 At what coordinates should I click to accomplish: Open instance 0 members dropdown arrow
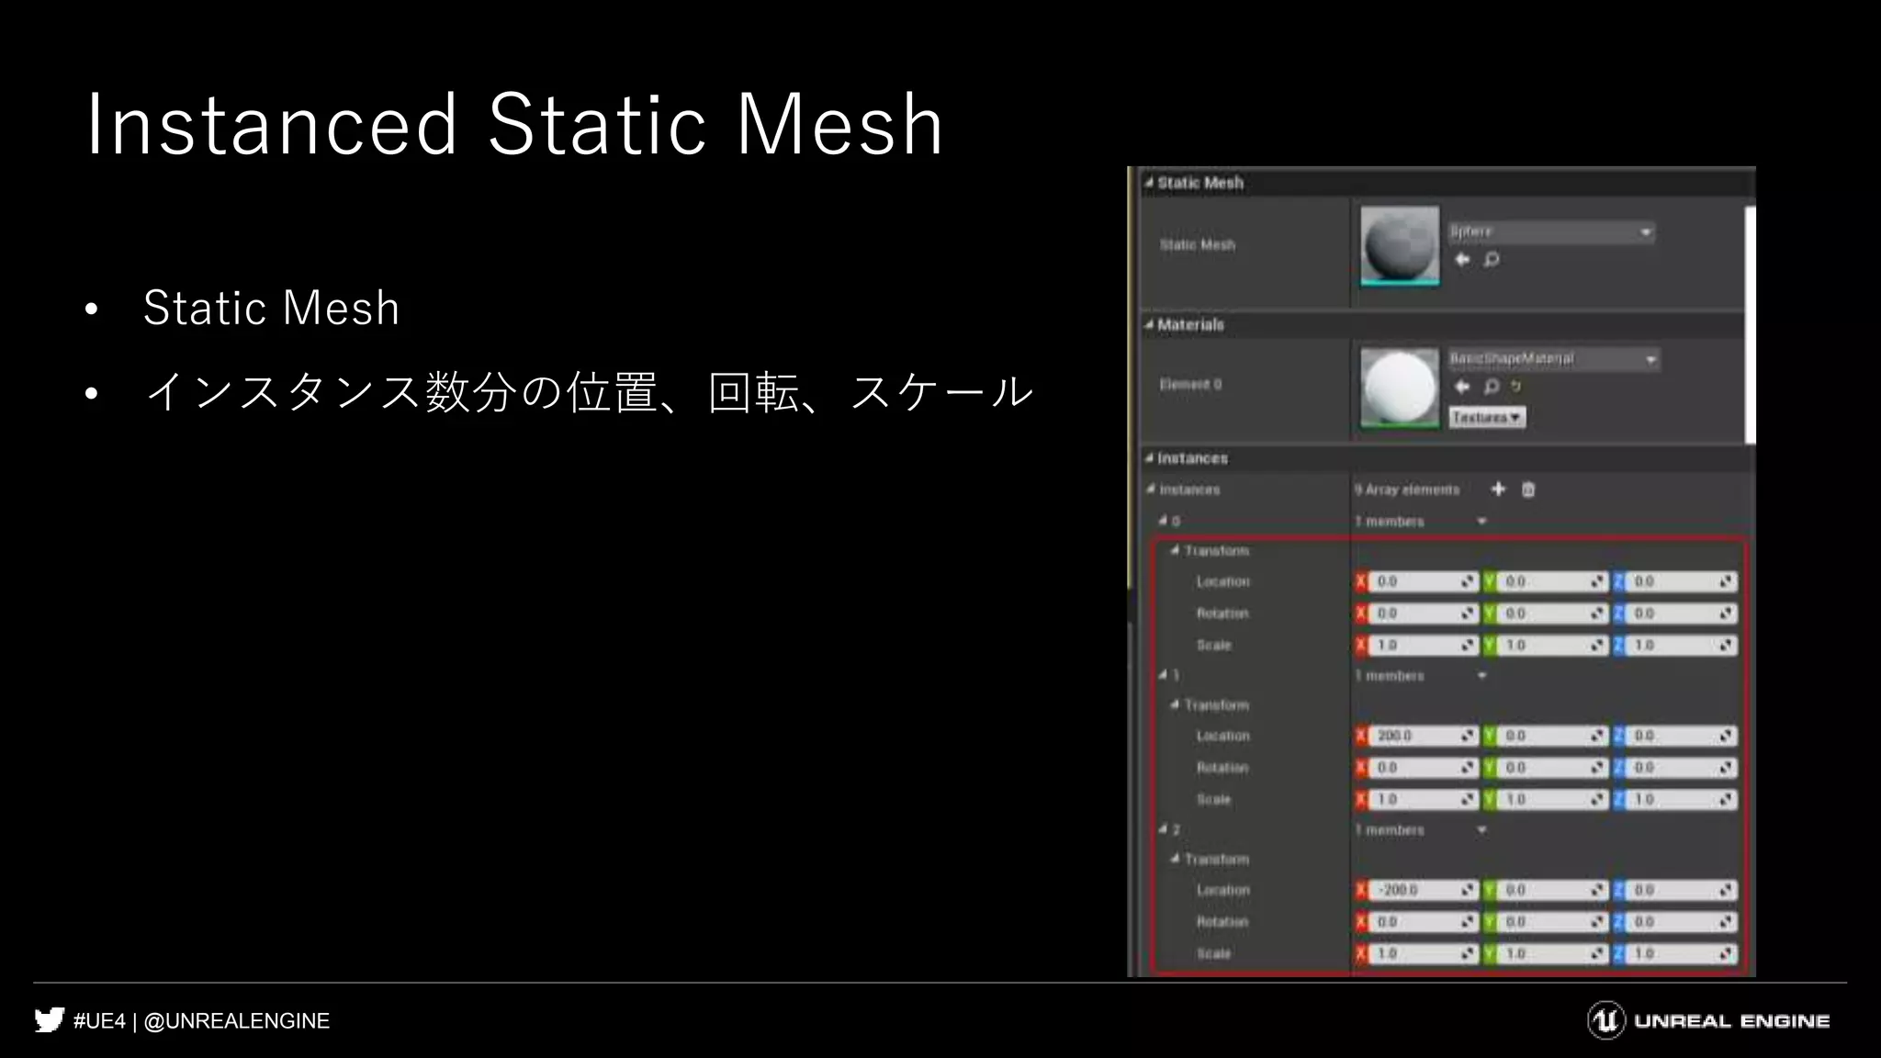coord(1481,522)
